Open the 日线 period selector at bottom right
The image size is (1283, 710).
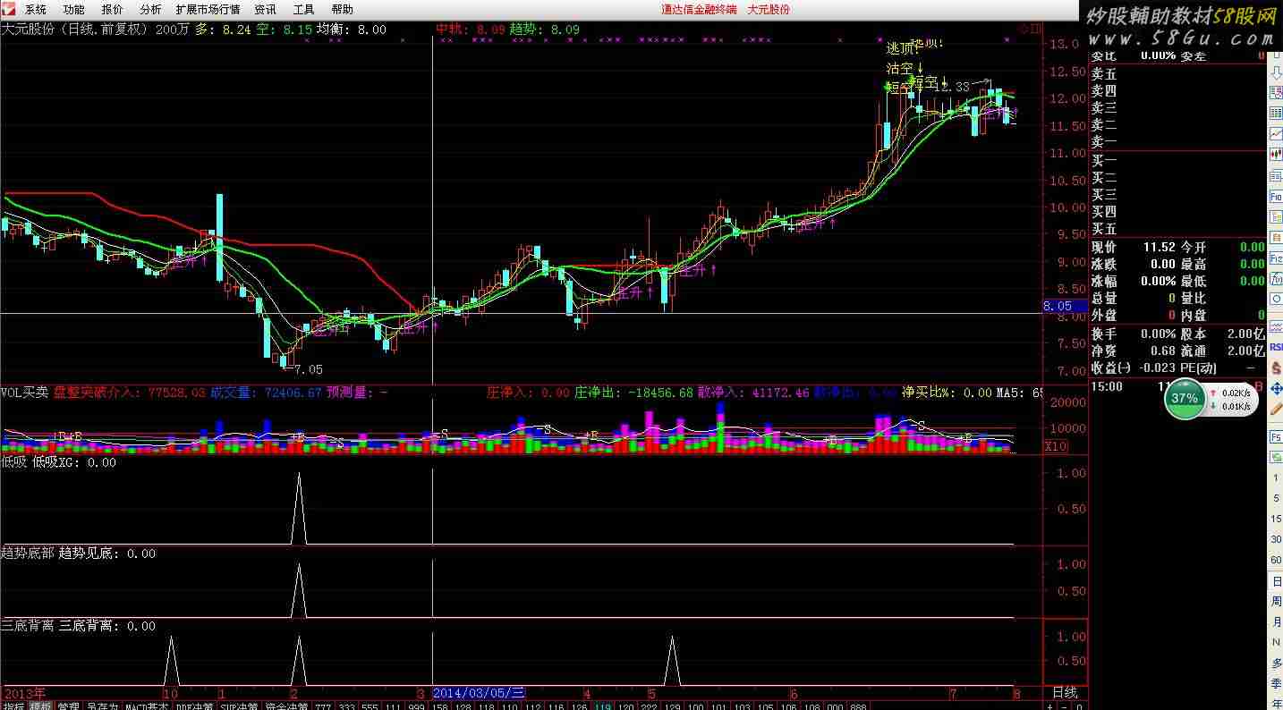click(1065, 693)
